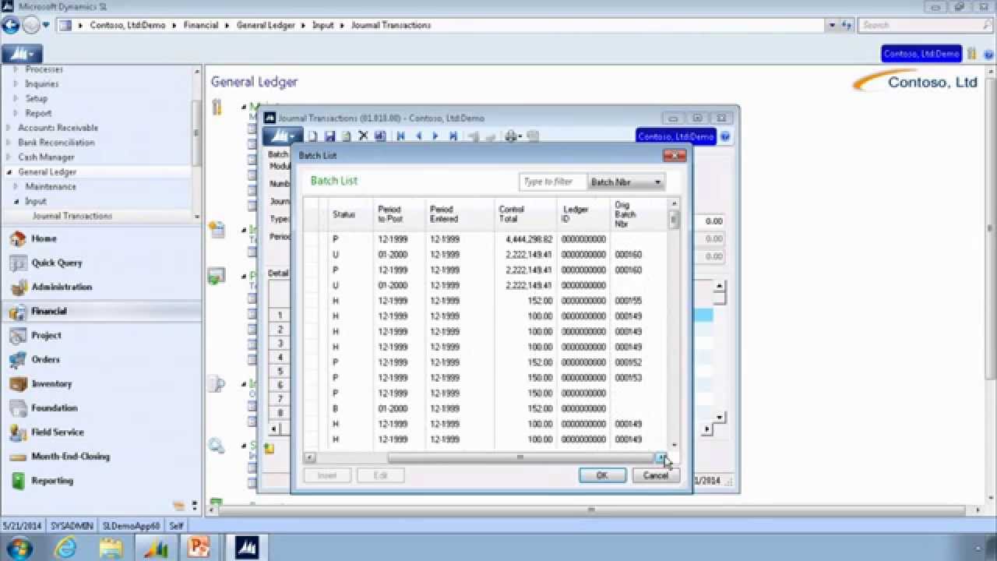The width and height of the screenshot is (997, 561).
Task: Click orig batch number 000155
Action: (x=628, y=301)
